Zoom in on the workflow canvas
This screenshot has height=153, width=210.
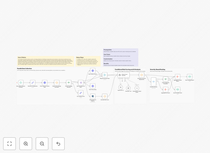[x=26, y=144]
